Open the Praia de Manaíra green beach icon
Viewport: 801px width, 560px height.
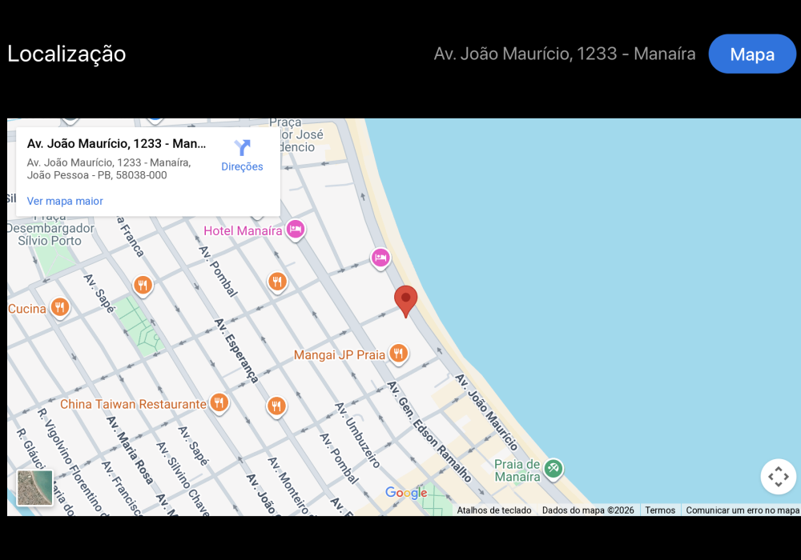(553, 468)
